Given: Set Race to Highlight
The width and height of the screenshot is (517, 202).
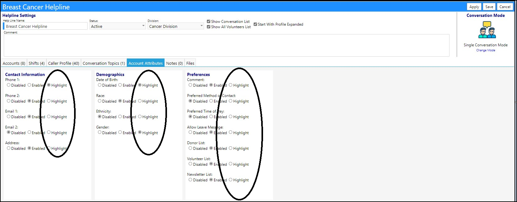Looking at the screenshot, I should [140, 101].
